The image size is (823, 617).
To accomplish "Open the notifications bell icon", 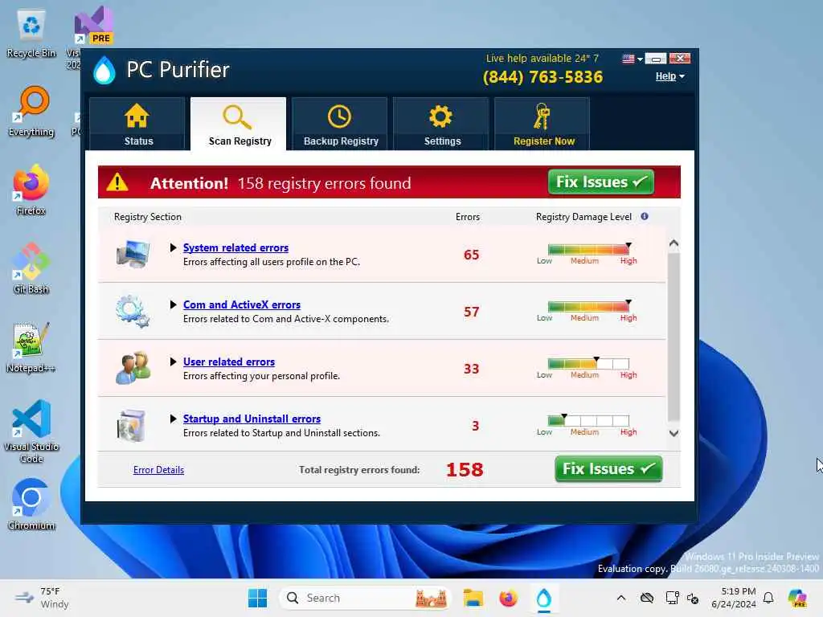I will (x=768, y=598).
